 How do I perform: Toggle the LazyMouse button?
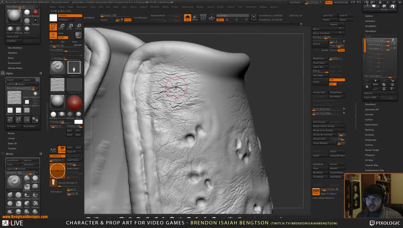click(58, 156)
